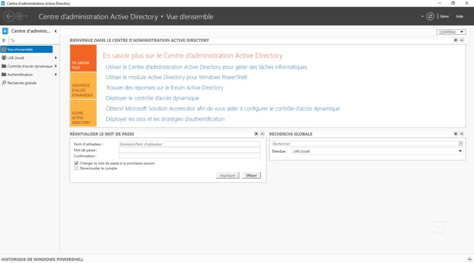The image size is (474, 263).
Task: Expand Historique de Windows PowerShell panel
Action: click(469, 259)
